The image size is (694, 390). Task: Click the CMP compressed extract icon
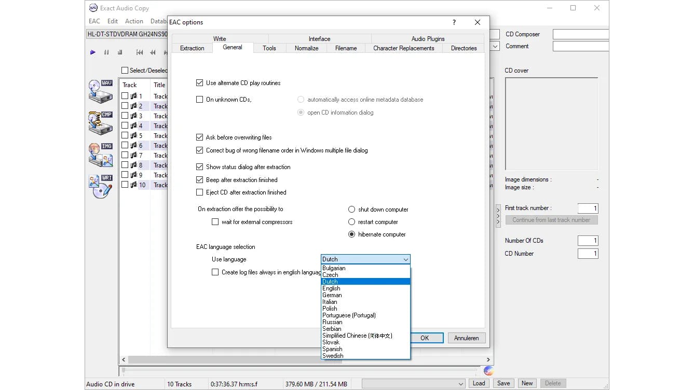coord(100,122)
